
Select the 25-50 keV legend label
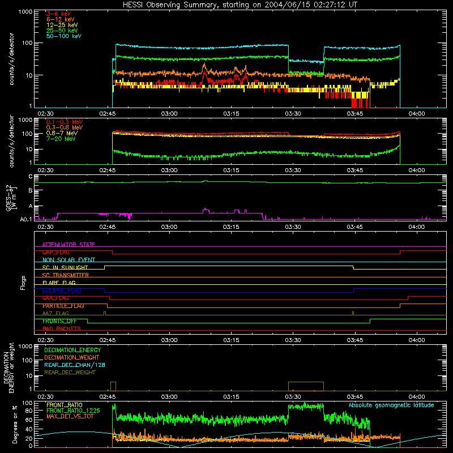tap(62, 31)
